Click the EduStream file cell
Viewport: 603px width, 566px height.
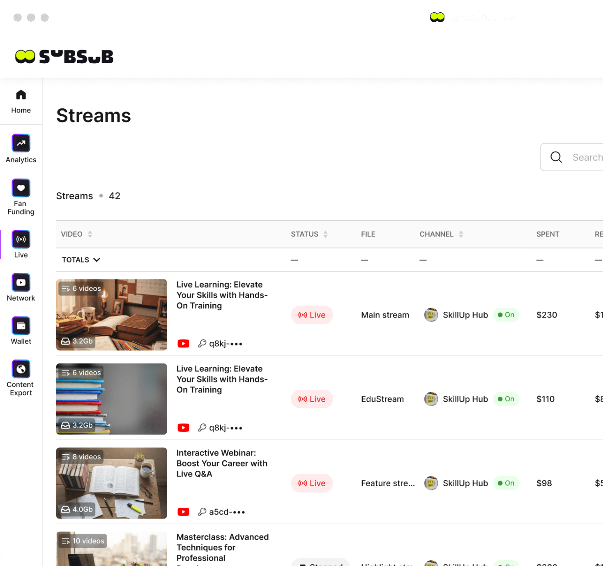click(x=382, y=399)
